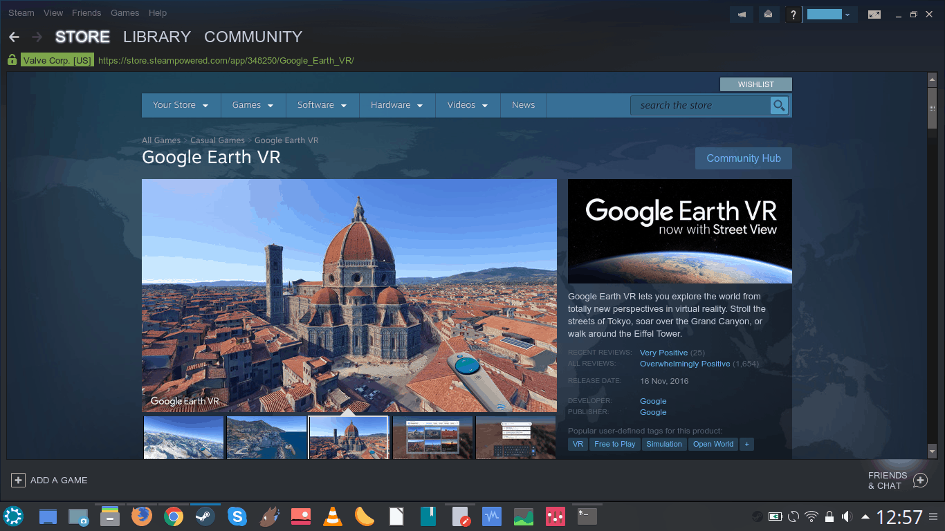Click the page vertical scrollbar handle

tap(932, 109)
